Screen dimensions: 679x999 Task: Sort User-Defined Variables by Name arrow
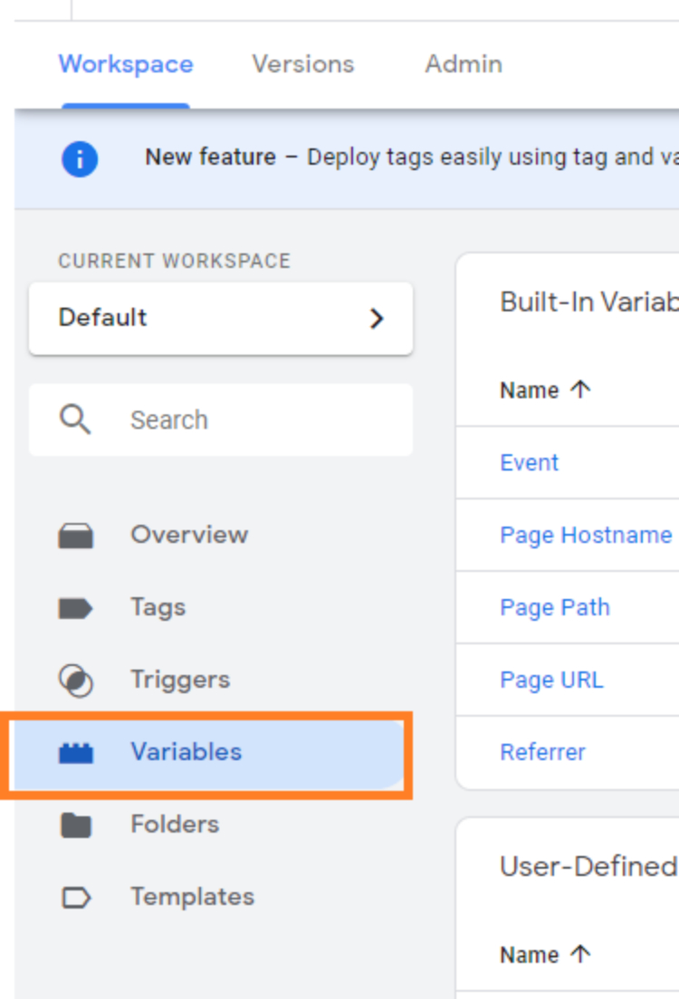[x=580, y=955]
